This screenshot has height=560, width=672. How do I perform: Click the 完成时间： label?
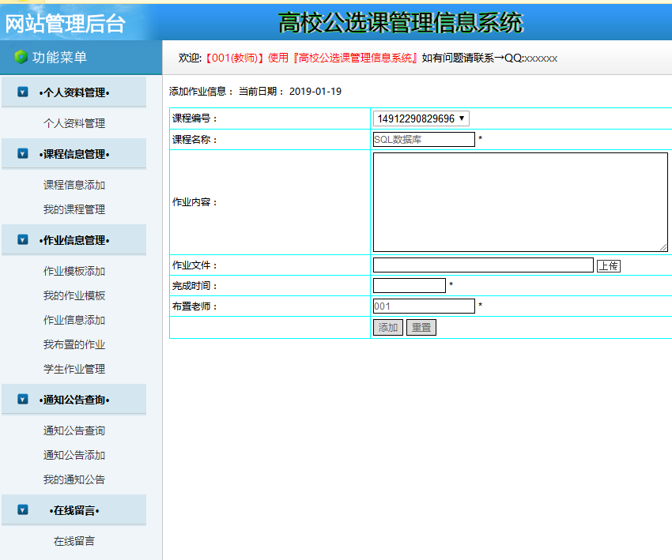[x=194, y=286]
